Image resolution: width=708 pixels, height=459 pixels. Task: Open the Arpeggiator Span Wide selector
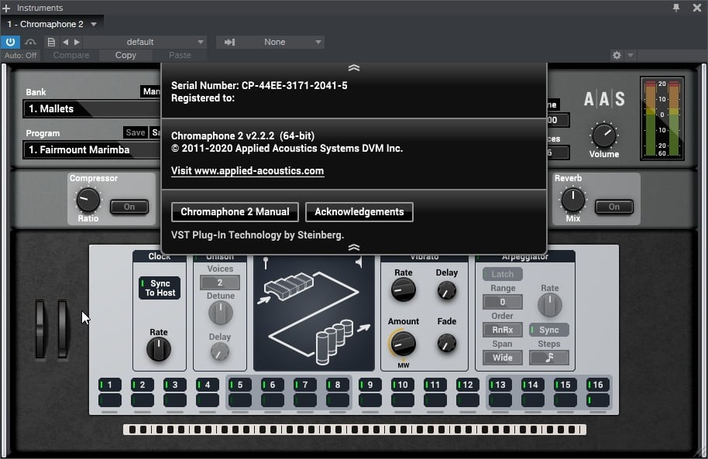(x=503, y=358)
